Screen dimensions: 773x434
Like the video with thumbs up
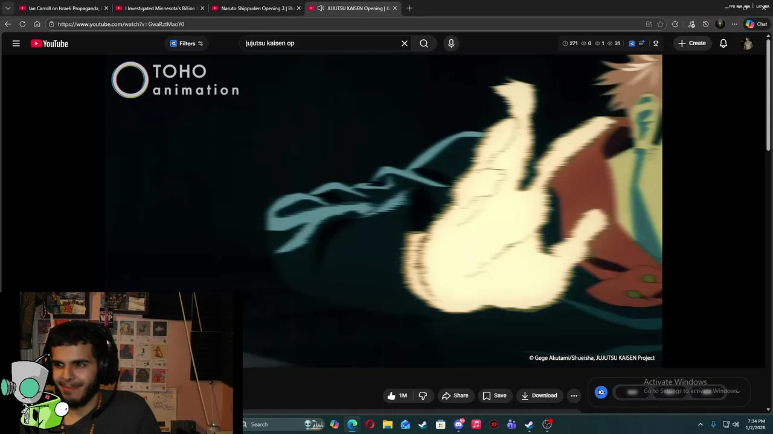tap(397, 395)
